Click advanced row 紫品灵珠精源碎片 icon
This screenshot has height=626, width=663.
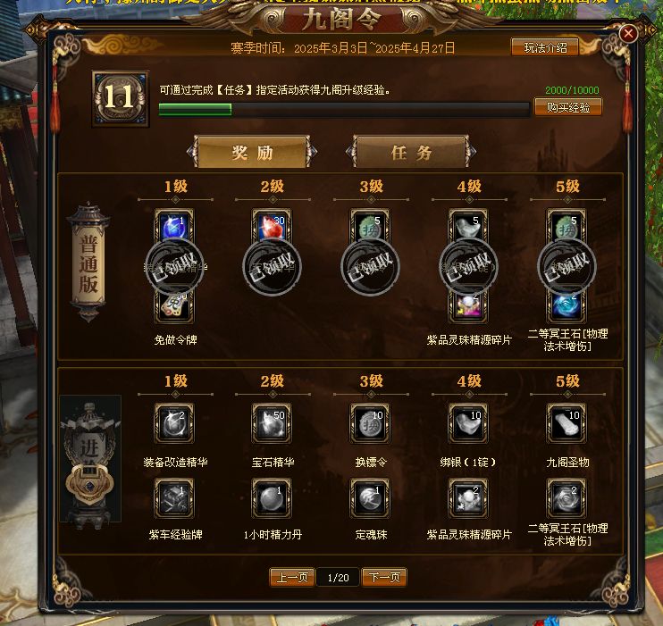click(468, 498)
